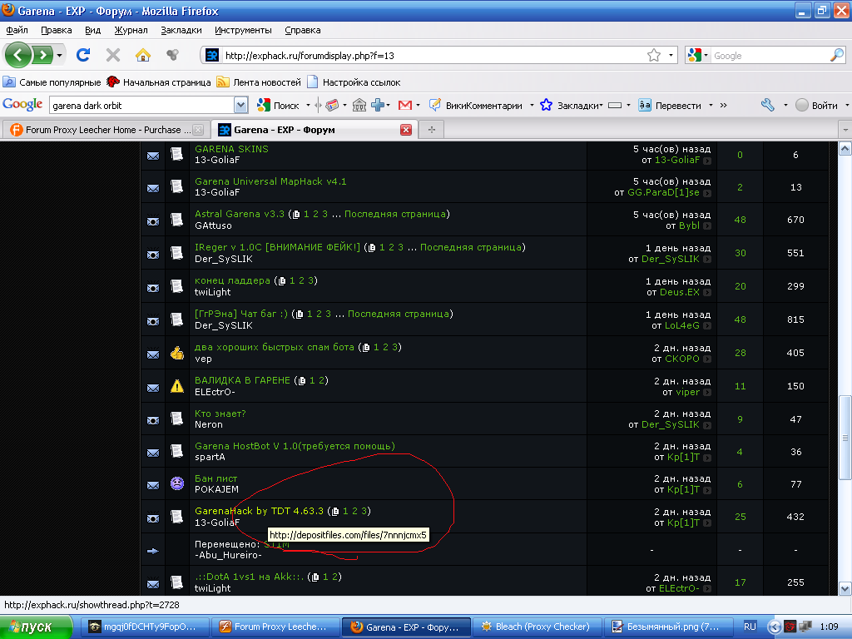Viewport: 852px width, 639px height.
Task: Open the Инструменты menu
Action: tap(243, 30)
